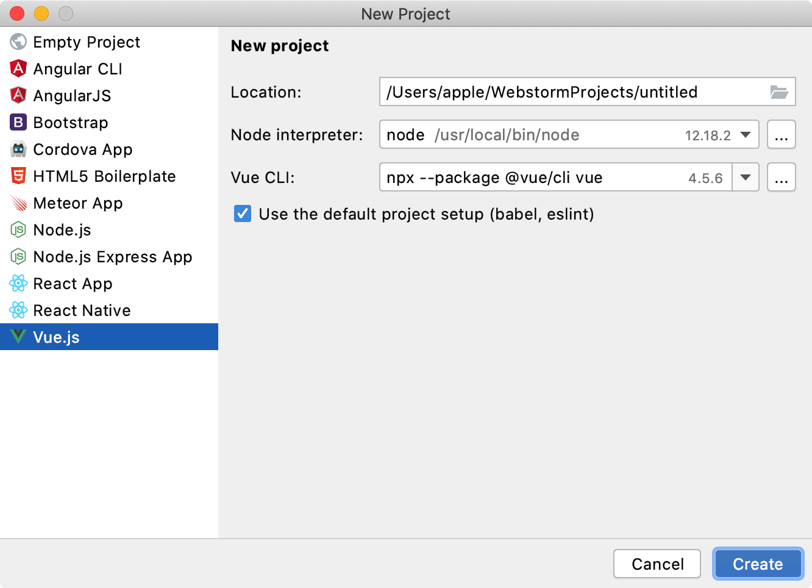Image resolution: width=812 pixels, height=588 pixels.
Task: Click the Node.js hexagon icon
Action: 18,229
